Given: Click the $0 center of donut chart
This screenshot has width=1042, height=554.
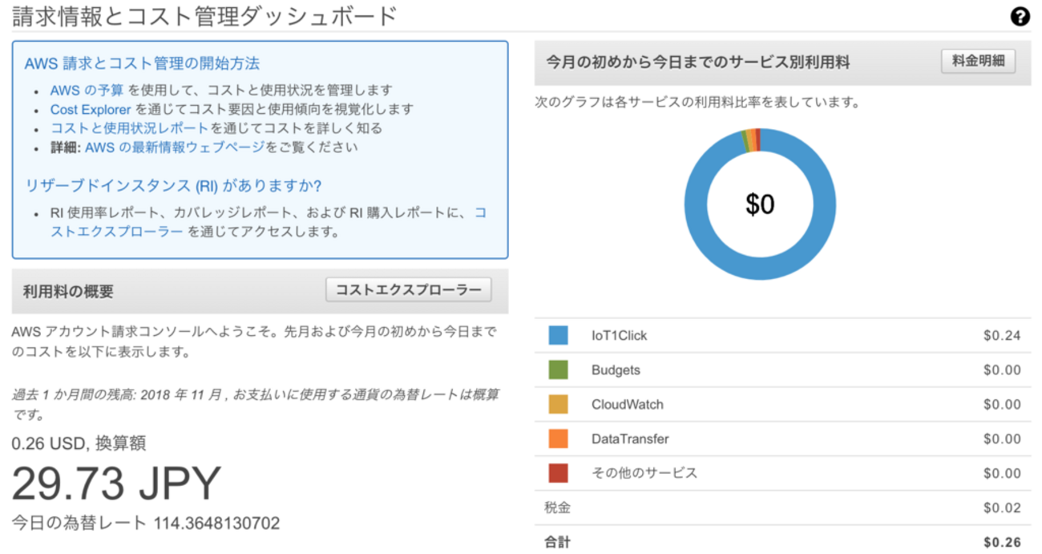Looking at the screenshot, I should coord(760,205).
